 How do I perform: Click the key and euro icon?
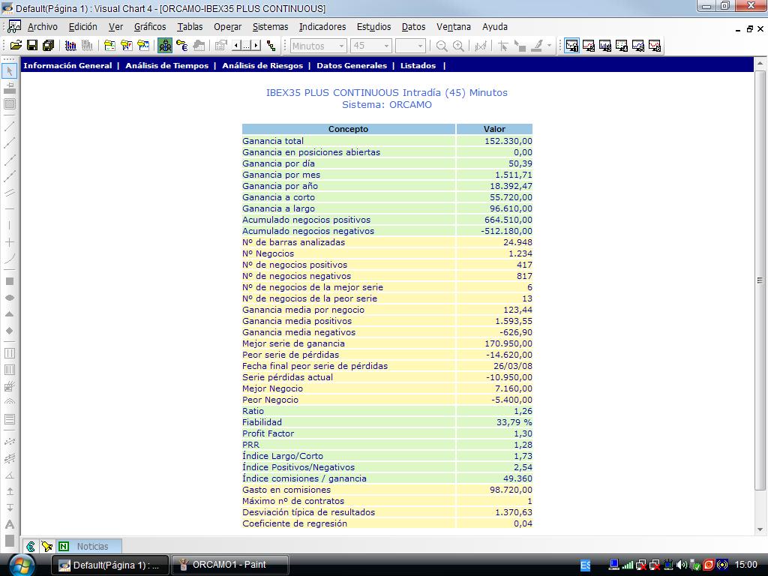pos(181,46)
